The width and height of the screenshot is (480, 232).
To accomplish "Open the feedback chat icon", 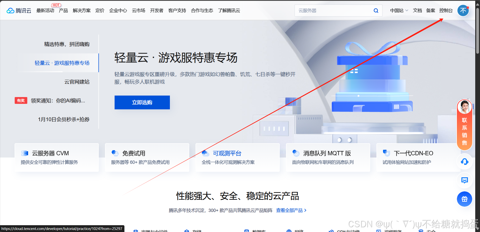I will coord(464,180).
